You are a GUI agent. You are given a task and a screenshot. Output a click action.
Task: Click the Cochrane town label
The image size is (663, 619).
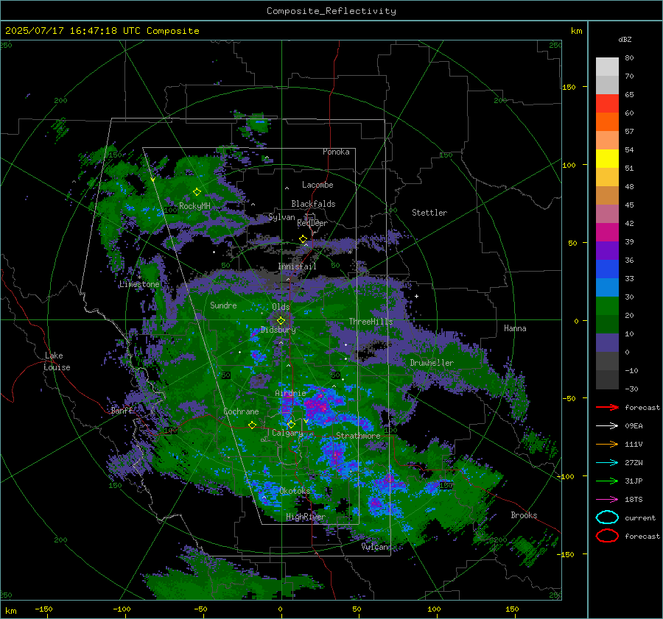241,411
